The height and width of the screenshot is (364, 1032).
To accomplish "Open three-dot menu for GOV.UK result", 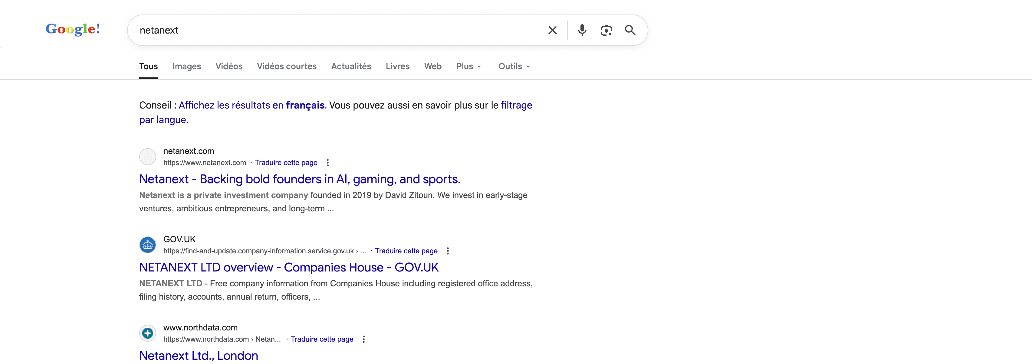I will pos(448,251).
